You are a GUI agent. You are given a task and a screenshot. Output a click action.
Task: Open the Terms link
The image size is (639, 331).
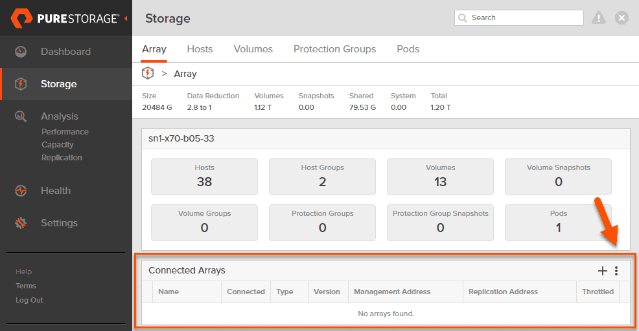[x=26, y=286]
